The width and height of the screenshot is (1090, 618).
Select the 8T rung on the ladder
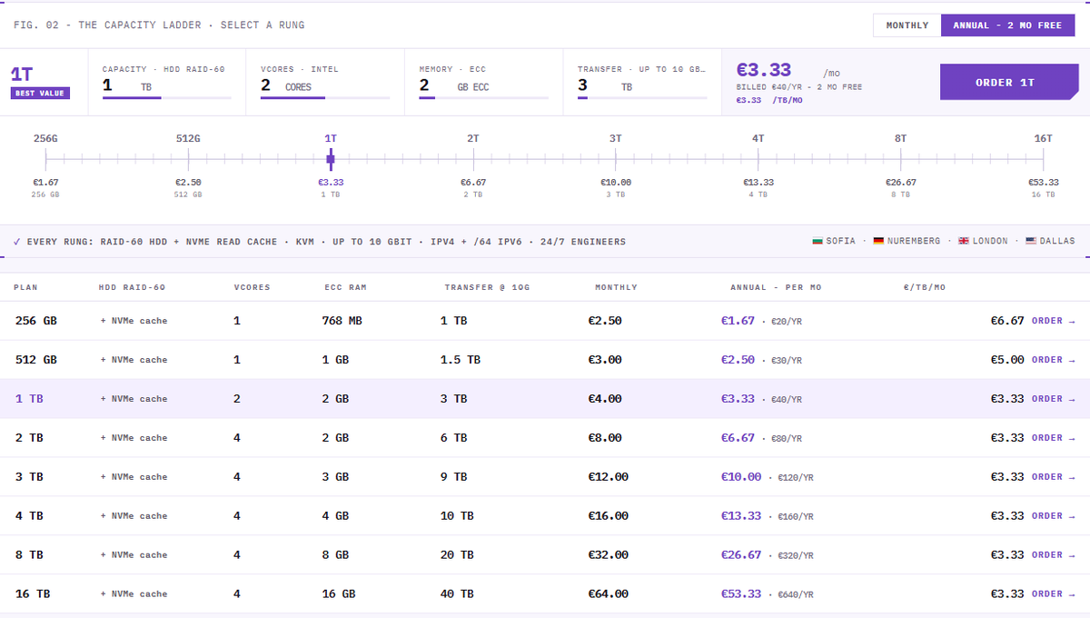pyautogui.click(x=900, y=138)
